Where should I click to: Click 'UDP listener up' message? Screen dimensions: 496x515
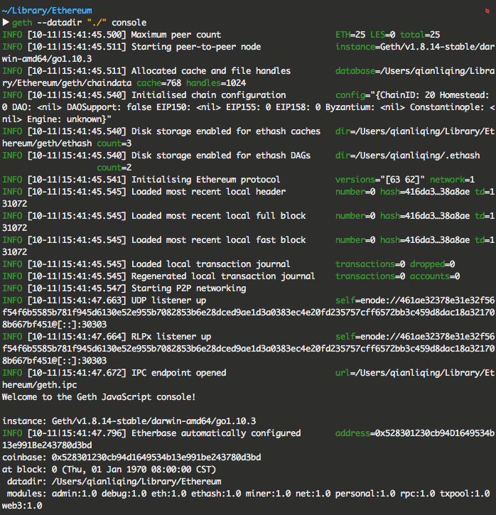(x=169, y=300)
